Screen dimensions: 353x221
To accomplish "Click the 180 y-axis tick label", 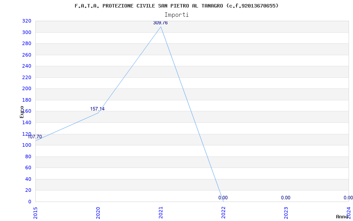I will click(x=26, y=100).
